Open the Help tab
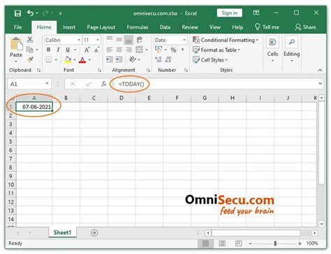 237,27
